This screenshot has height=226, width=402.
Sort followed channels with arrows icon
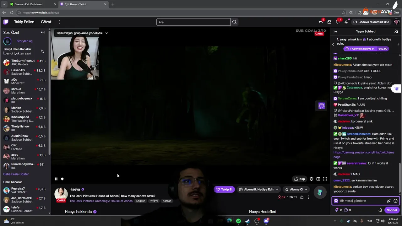pos(42,51)
